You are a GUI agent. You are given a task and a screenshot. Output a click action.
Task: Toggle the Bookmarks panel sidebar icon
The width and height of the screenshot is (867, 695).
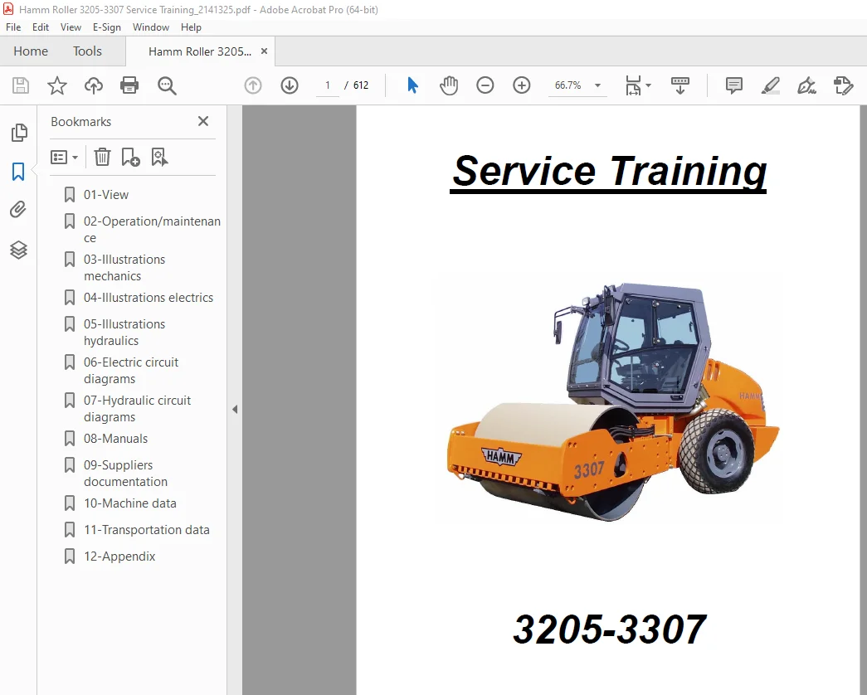click(18, 172)
